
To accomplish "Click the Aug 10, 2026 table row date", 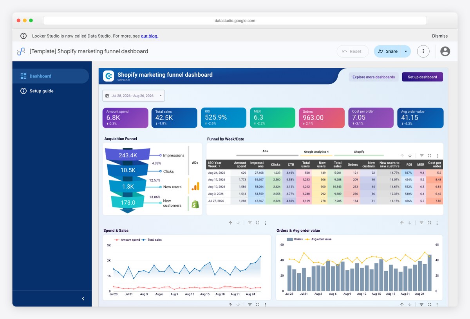I will (216, 187).
